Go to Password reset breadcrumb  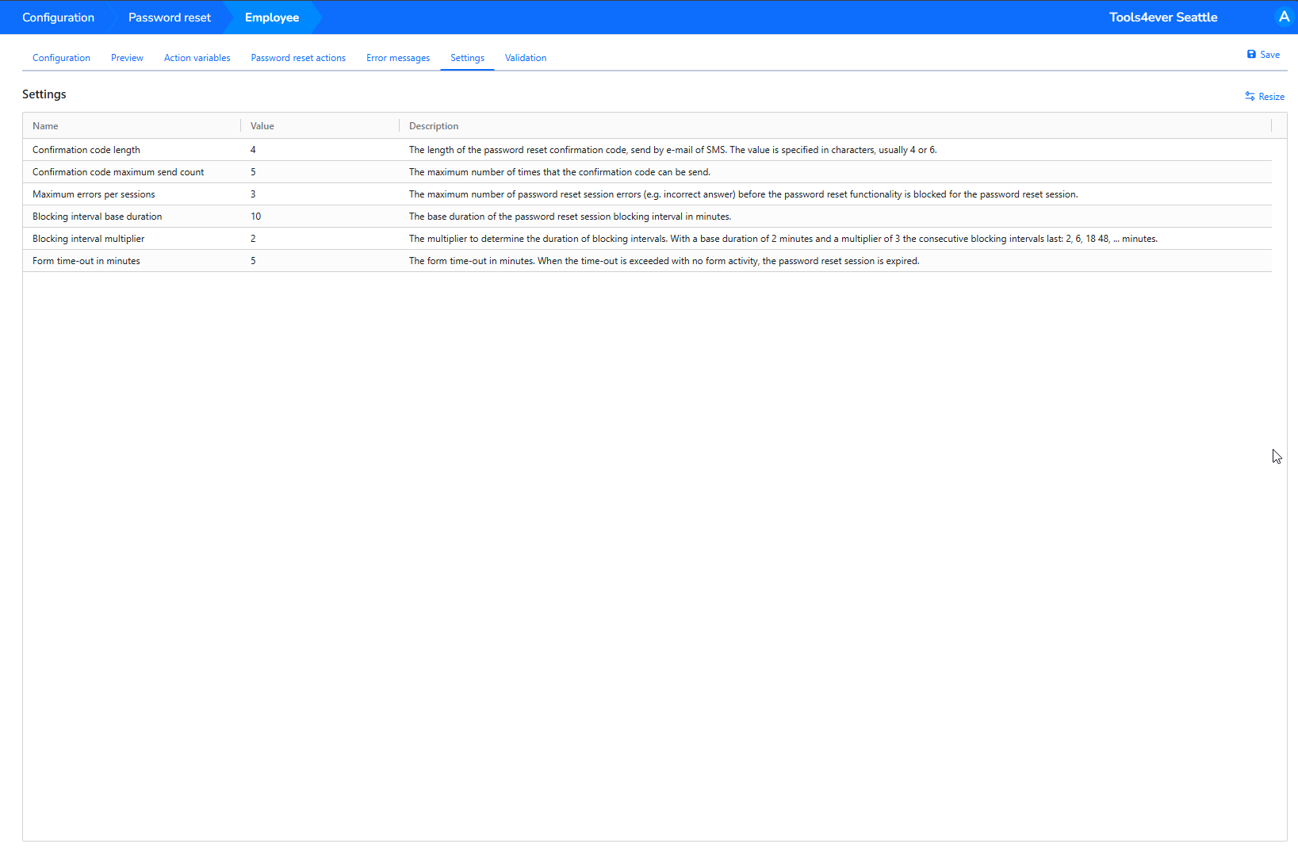point(170,17)
